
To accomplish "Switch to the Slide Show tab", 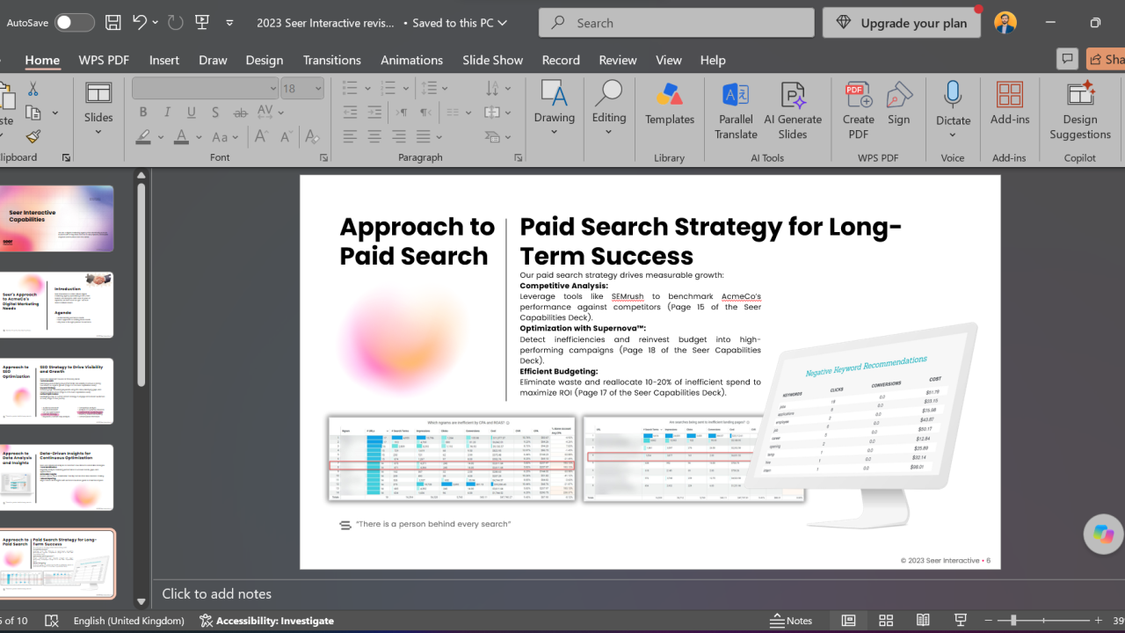I will [x=492, y=60].
